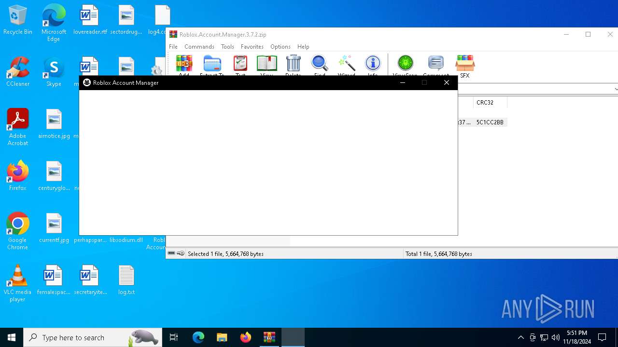
Task: Select currentf.jpg desktop file
Action: (x=54, y=228)
